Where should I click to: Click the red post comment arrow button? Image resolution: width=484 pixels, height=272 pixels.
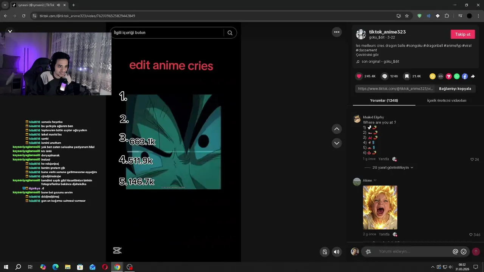476,252
